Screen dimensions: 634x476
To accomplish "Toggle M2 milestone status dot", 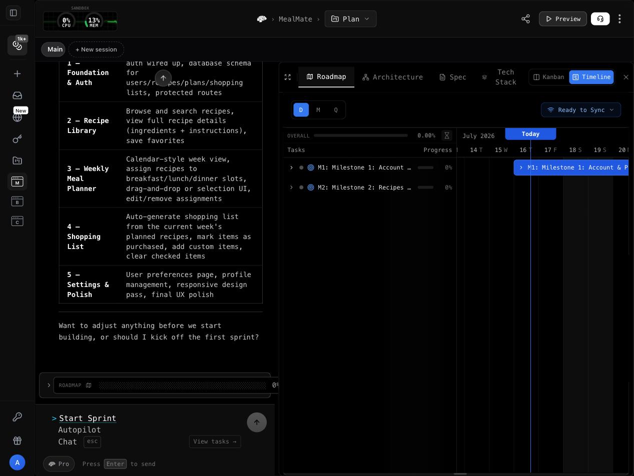I will click(301, 187).
